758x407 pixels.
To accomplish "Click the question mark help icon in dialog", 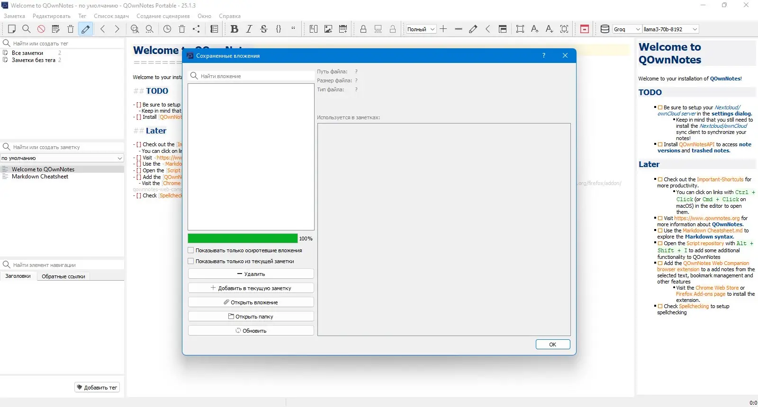I will [x=544, y=55].
